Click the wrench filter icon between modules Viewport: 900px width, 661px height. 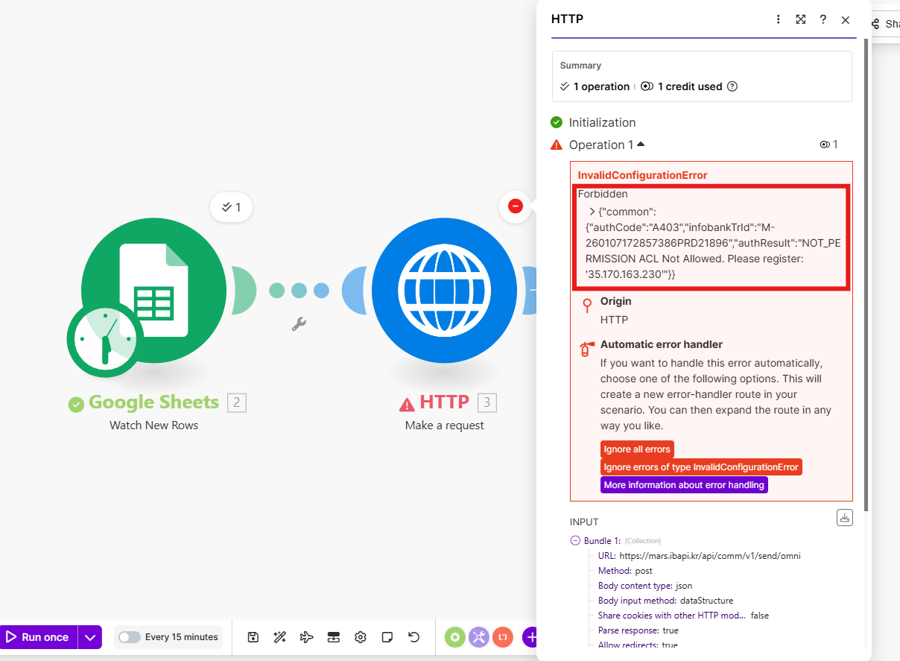coord(299,324)
